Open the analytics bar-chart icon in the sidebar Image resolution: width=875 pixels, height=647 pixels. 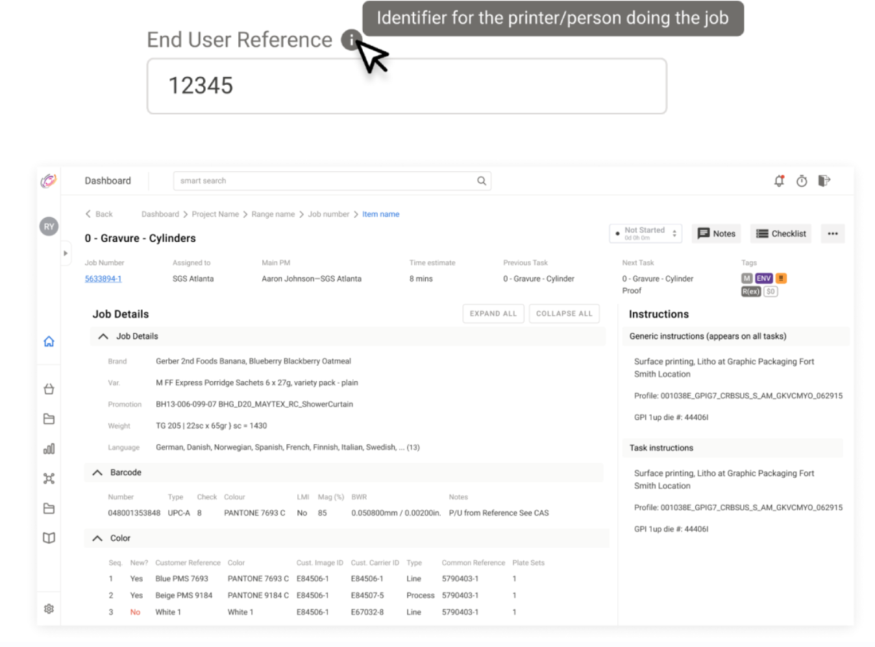click(49, 448)
